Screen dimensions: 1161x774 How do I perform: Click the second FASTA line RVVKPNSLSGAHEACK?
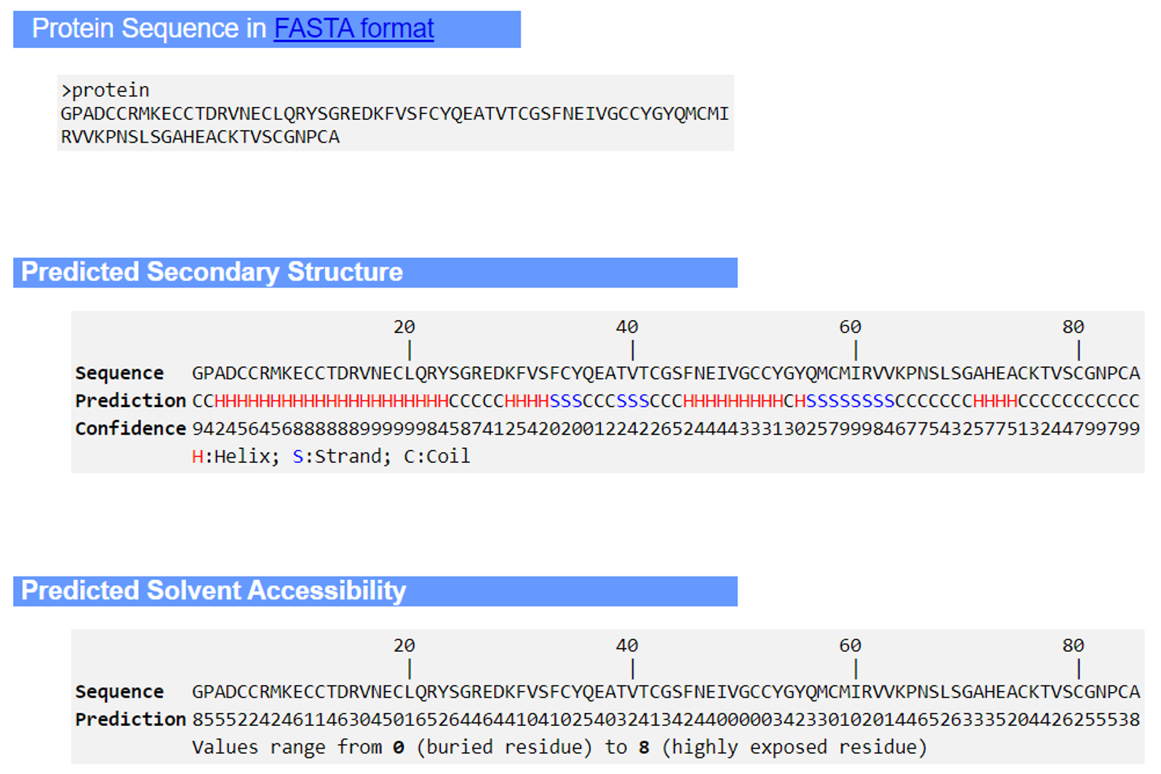click(x=200, y=137)
